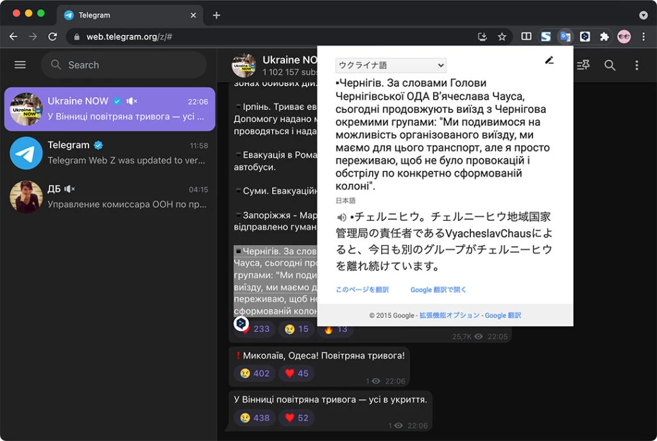React with the 233 reaction
657x441 pixels.
[257, 329]
